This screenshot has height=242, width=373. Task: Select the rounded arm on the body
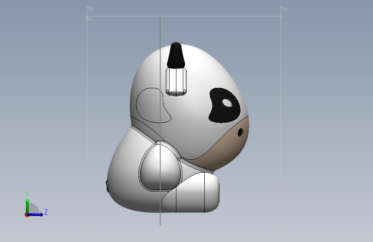click(160, 167)
